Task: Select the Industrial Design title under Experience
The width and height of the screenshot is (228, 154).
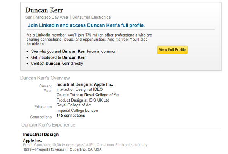Action: click(41, 135)
